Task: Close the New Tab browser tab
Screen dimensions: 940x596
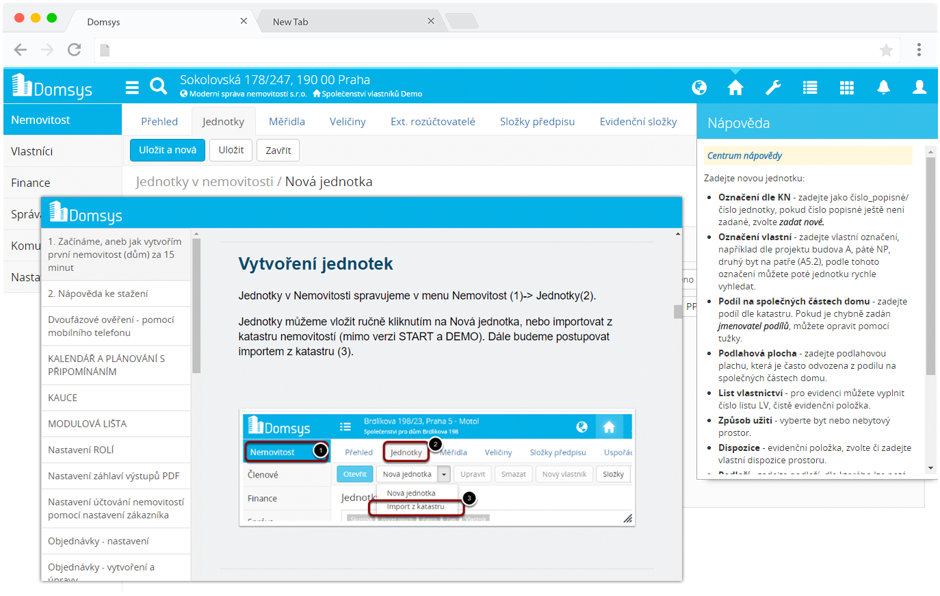Action: pyautogui.click(x=431, y=21)
